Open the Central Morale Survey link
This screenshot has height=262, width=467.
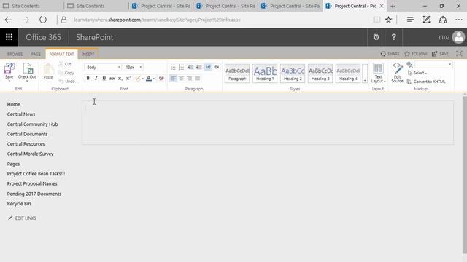(31, 154)
